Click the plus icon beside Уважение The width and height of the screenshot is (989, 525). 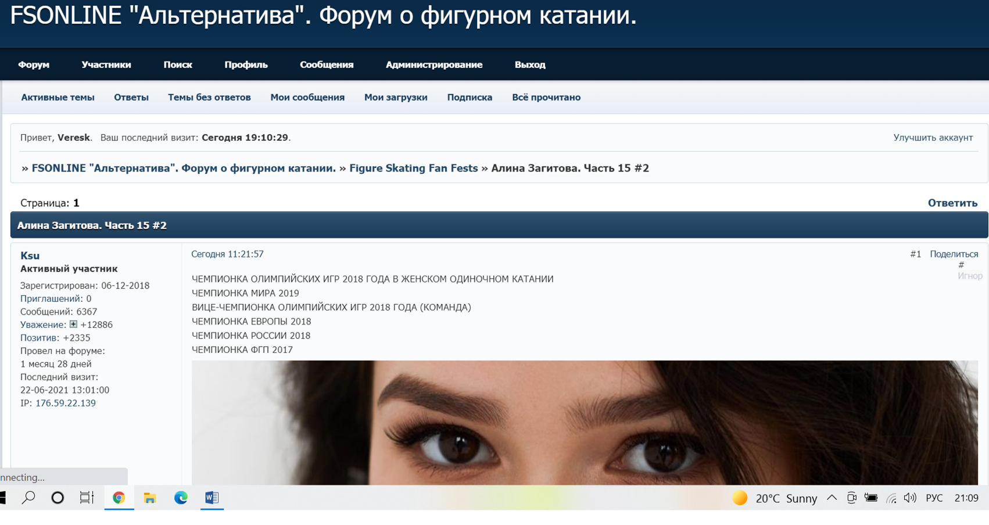point(73,324)
